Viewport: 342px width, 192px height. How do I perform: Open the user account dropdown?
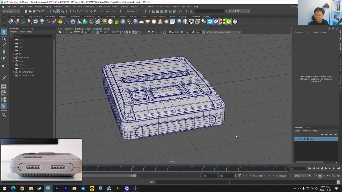[239, 11]
